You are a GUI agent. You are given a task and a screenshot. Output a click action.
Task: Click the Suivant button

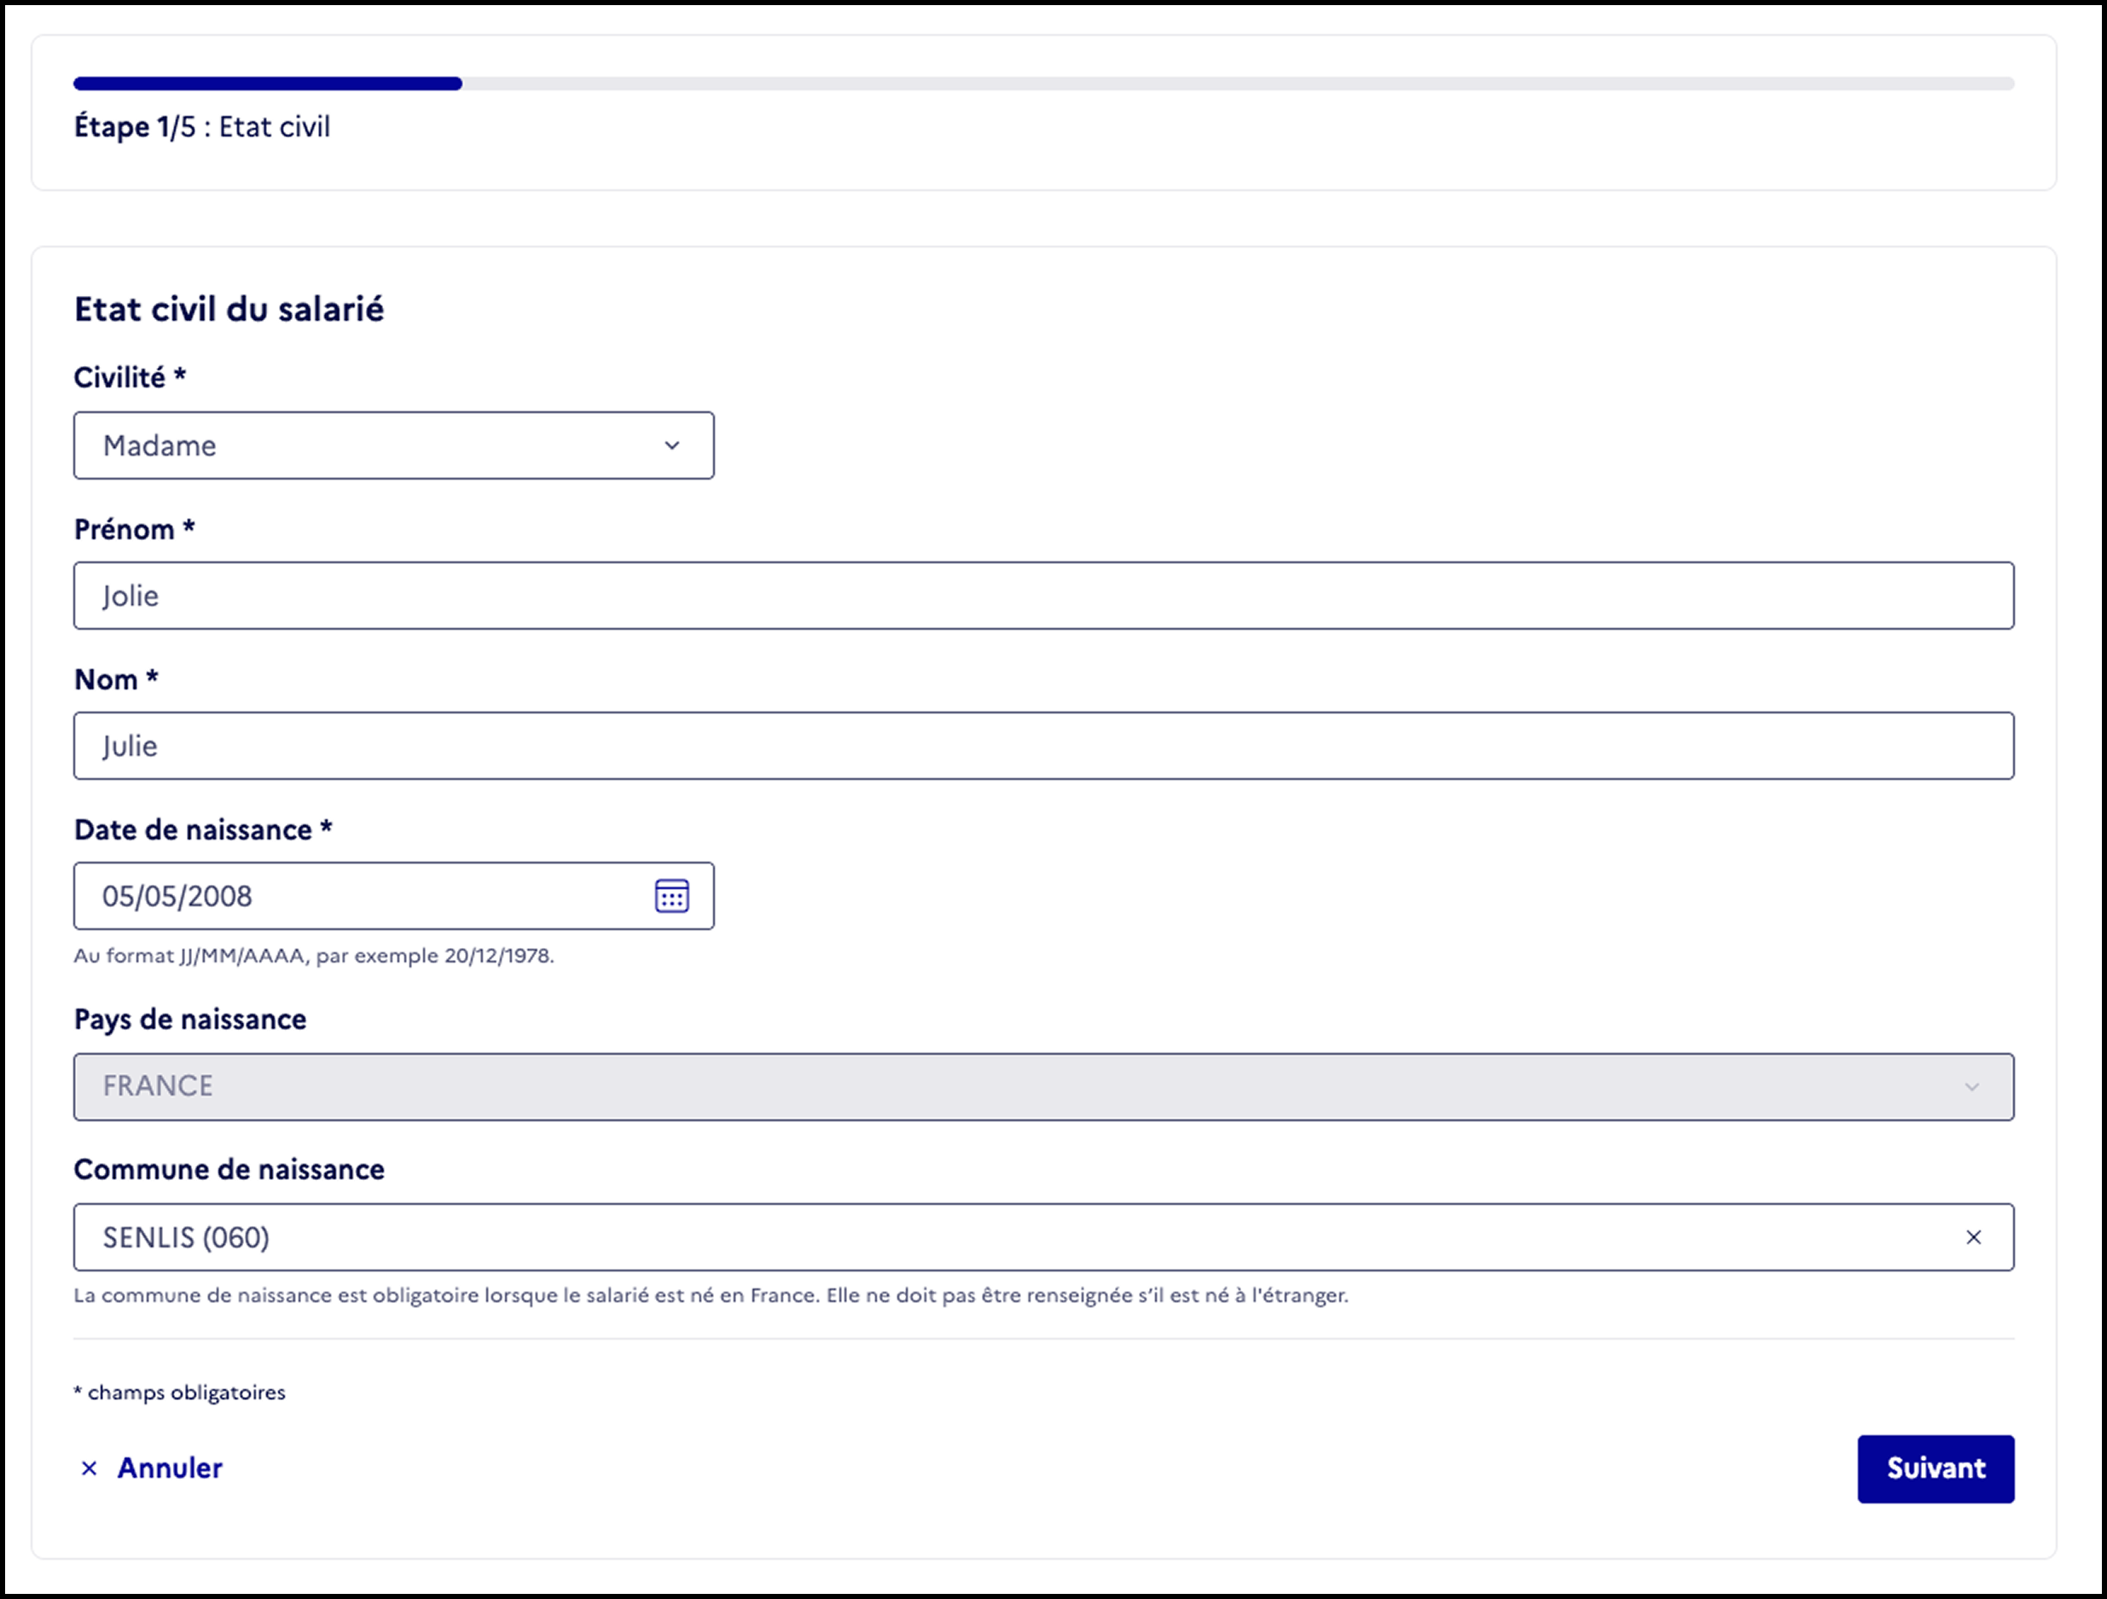[1936, 1468]
